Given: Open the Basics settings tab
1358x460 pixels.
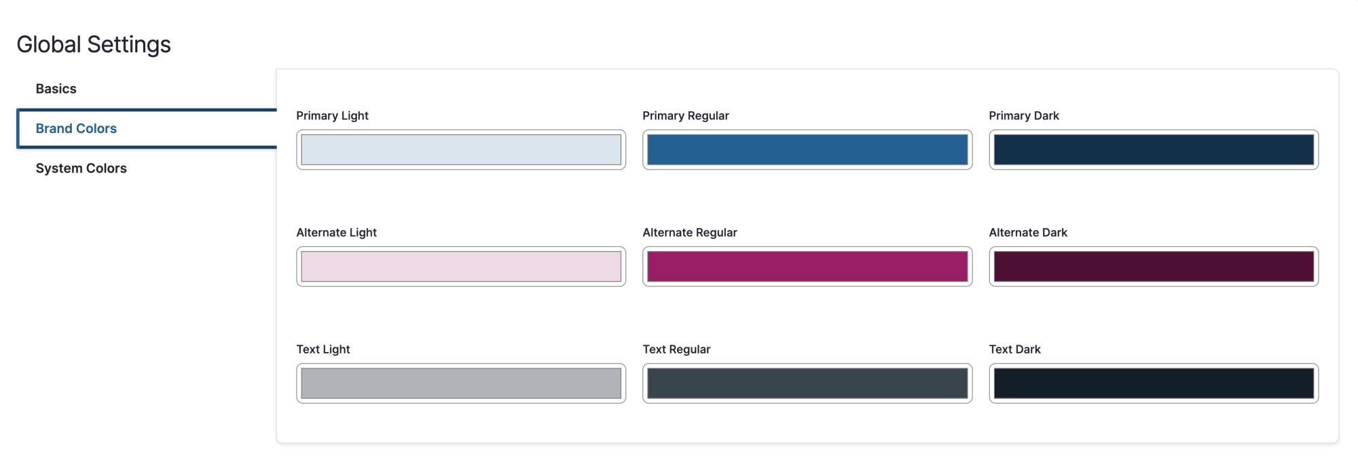Looking at the screenshot, I should (56, 89).
